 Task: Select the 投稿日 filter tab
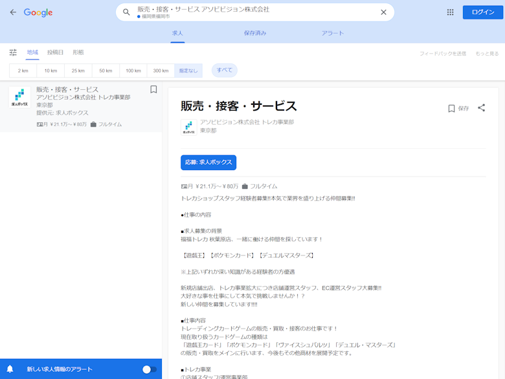(56, 52)
